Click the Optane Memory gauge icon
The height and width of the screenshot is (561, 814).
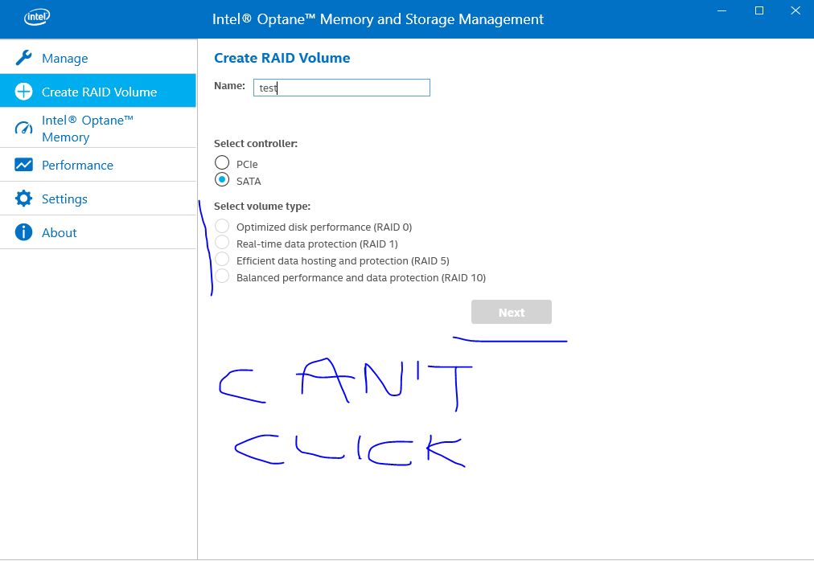click(x=23, y=128)
